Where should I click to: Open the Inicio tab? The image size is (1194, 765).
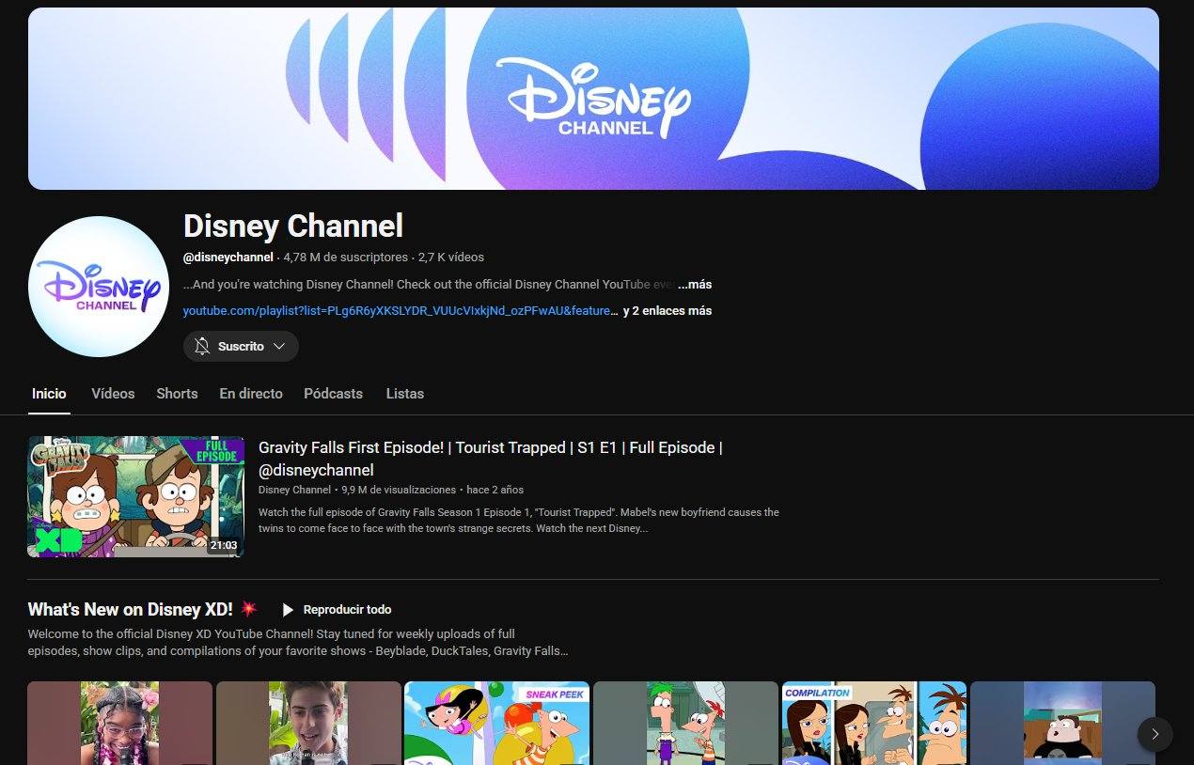coord(49,394)
